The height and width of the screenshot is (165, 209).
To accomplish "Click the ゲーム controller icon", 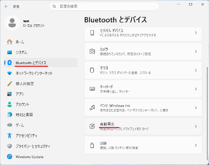I will click(9, 125).
